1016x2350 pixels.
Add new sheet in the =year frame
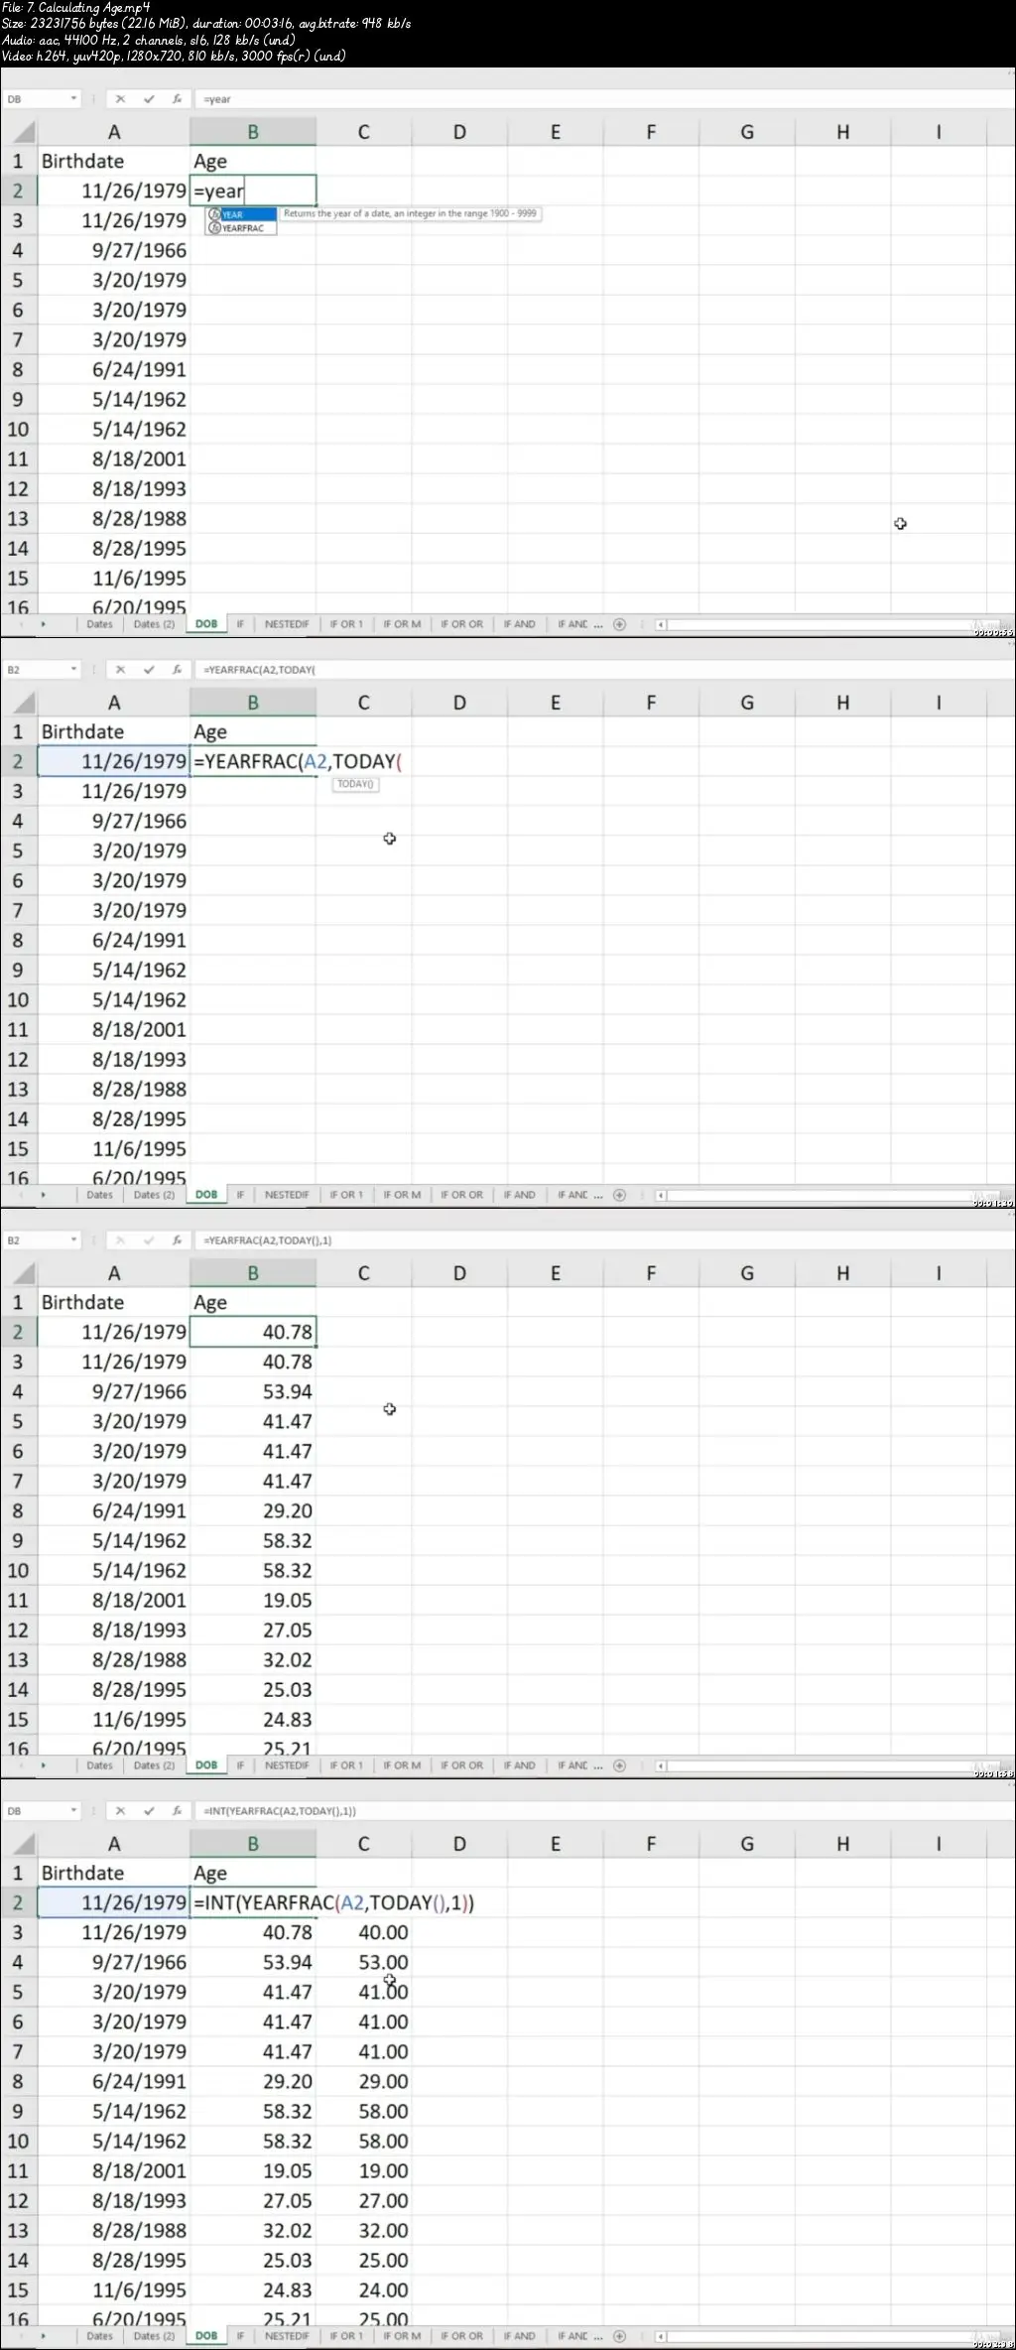point(619,624)
